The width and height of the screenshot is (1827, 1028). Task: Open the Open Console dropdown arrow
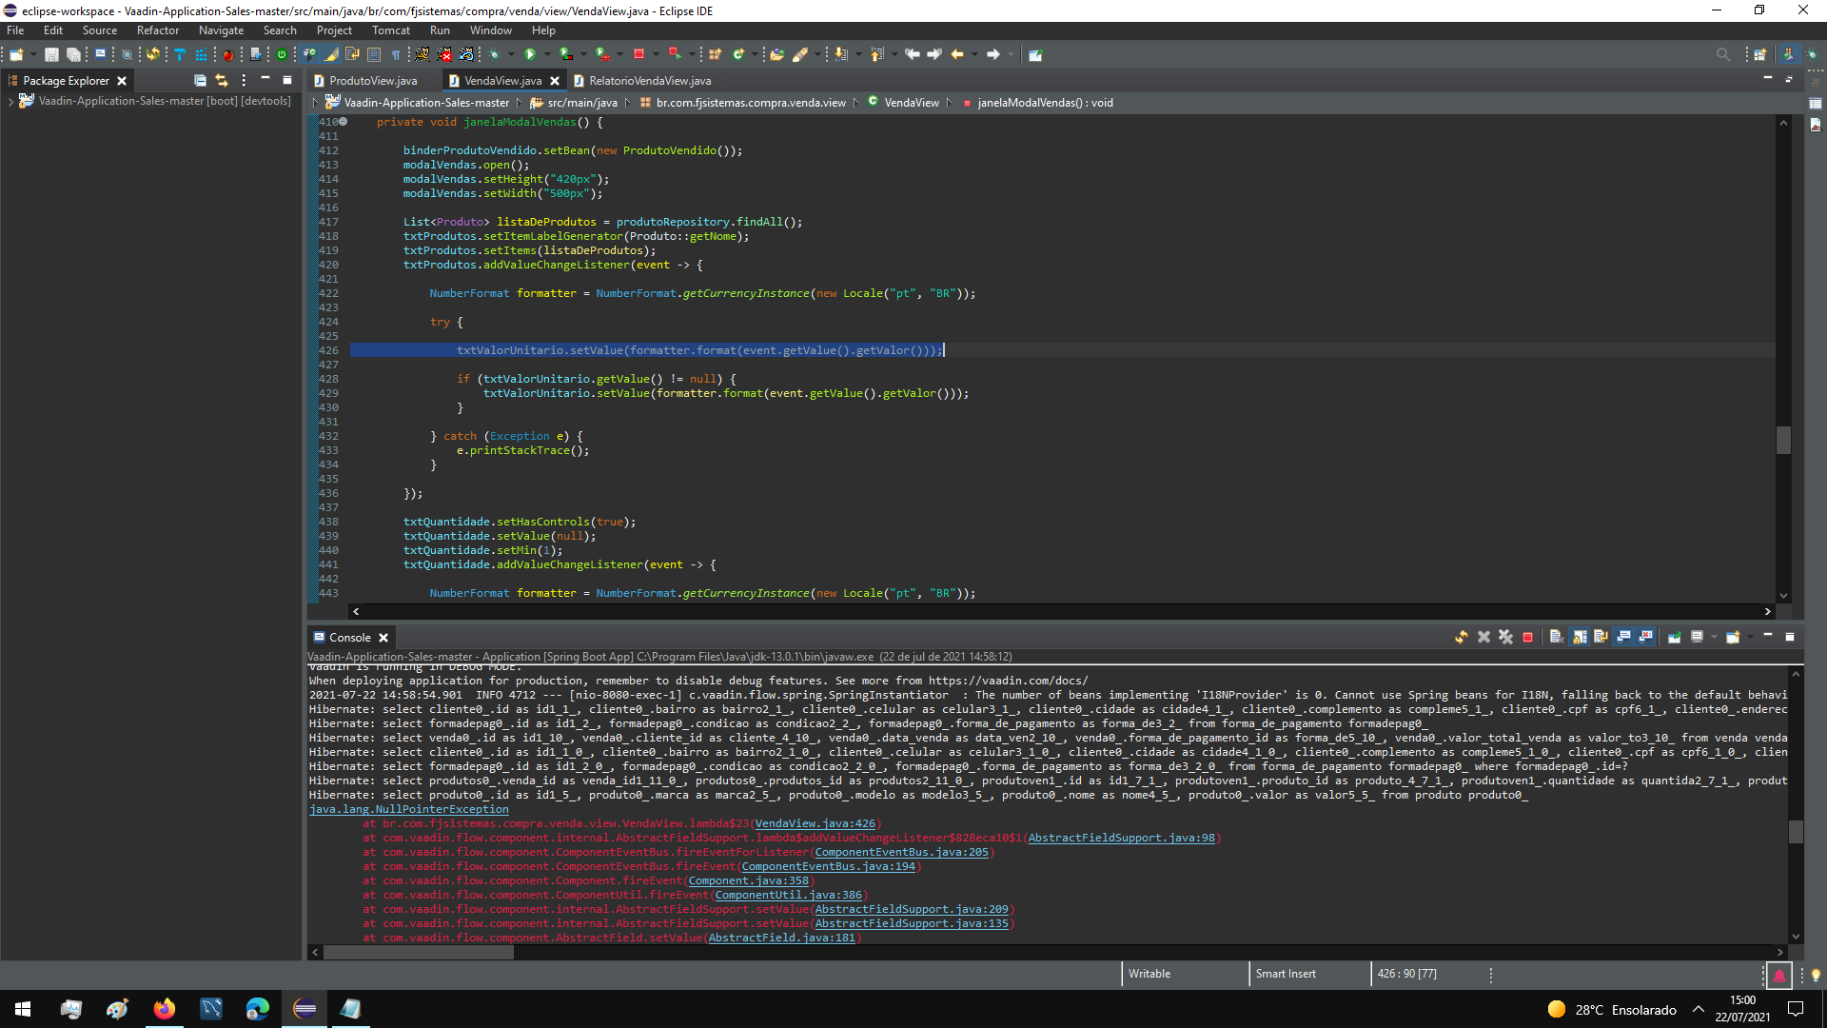1750,638
